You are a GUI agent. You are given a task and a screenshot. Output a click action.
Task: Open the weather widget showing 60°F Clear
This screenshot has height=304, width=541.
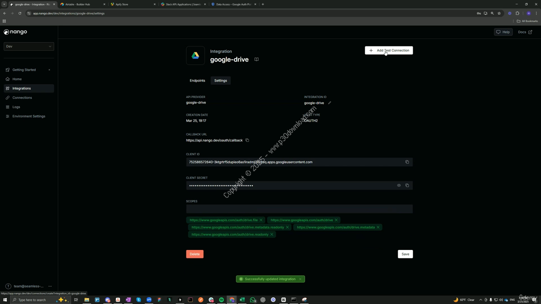(x=464, y=300)
